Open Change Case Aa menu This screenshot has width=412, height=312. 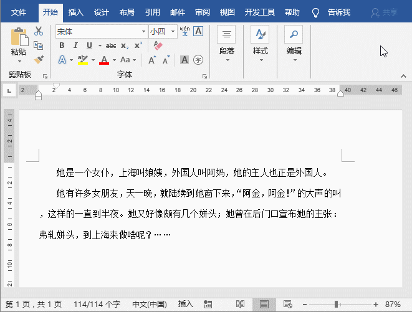point(128,60)
